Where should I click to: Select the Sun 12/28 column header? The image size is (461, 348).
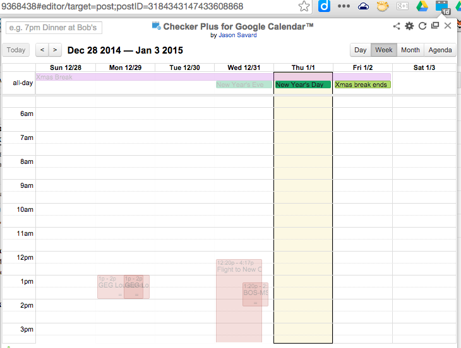pyautogui.click(x=66, y=67)
